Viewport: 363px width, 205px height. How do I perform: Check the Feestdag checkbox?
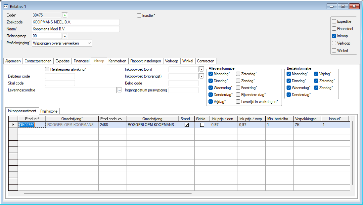pos(238,88)
